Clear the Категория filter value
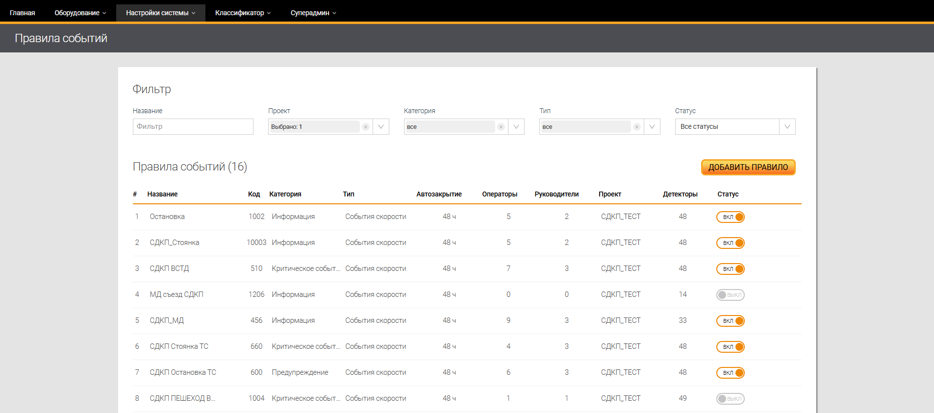934x413 pixels. pos(501,127)
